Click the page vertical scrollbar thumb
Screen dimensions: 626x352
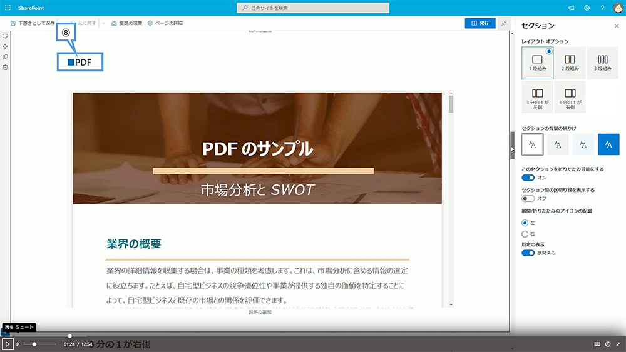(x=512, y=146)
